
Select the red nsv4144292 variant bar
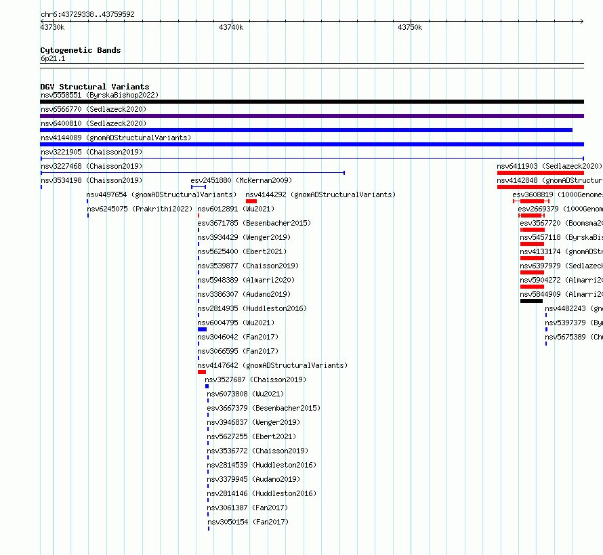pos(251,201)
